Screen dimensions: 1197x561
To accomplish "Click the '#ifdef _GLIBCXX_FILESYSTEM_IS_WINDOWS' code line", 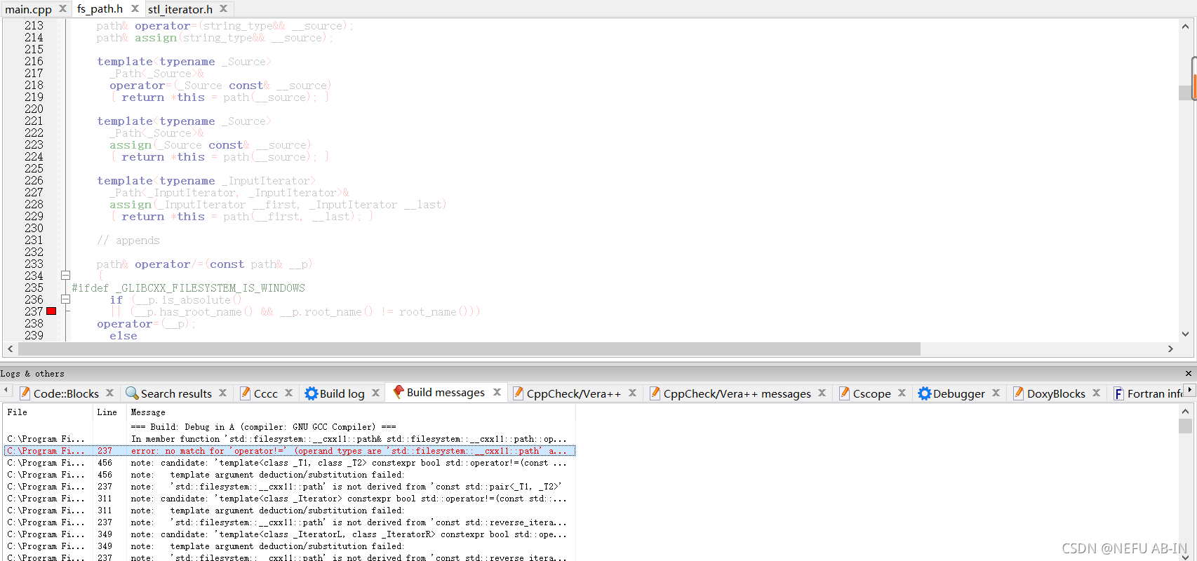I will 188,288.
